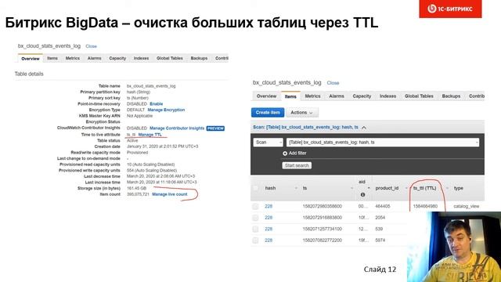The image size is (501, 282).
Task: Click Close link in right panel
Action: pos(333,83)
